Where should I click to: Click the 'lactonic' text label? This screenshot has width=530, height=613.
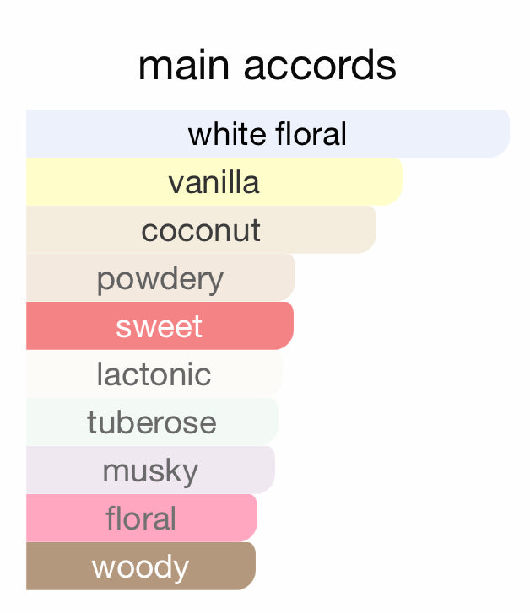tap(154, 374)
